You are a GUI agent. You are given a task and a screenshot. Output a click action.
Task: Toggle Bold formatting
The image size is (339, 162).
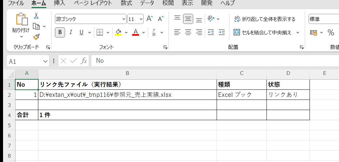(60, 32)
